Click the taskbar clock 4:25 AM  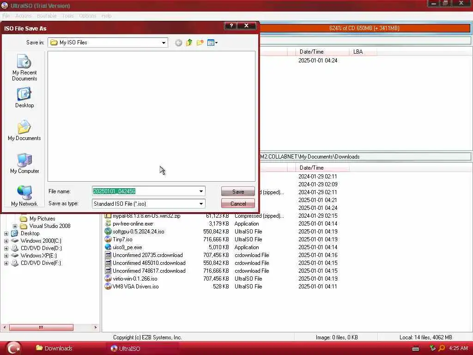459,348
